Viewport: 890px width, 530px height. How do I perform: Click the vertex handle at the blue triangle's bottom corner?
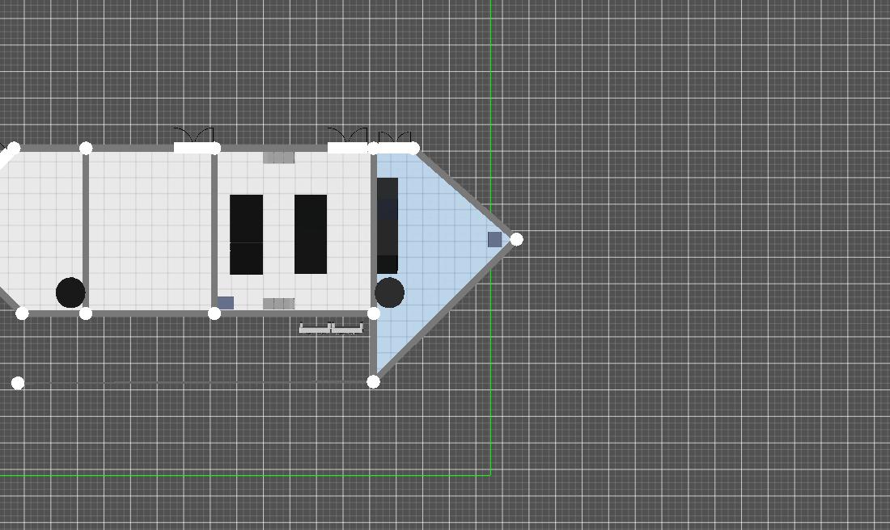(373, 381)
